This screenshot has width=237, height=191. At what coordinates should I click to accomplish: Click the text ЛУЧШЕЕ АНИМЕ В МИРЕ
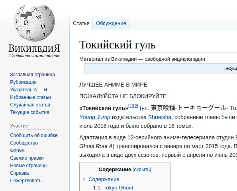click(x=113, y=85)
